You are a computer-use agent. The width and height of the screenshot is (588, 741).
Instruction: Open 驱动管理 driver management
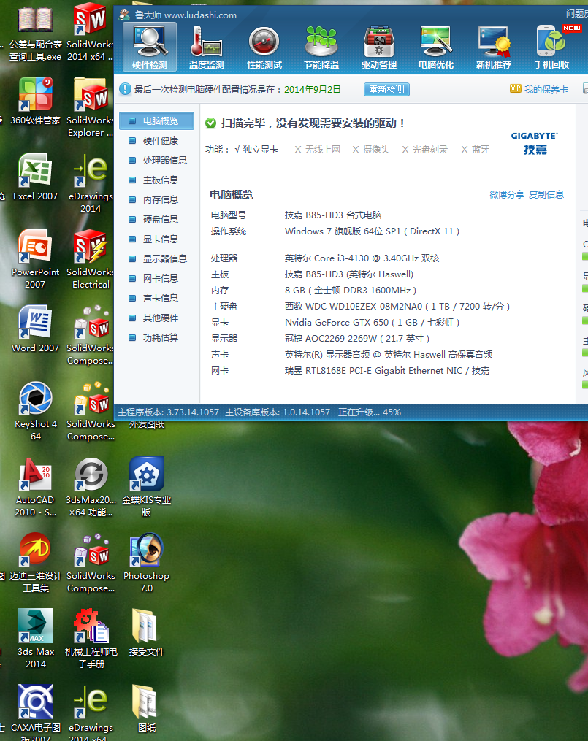tap(378, 47)
